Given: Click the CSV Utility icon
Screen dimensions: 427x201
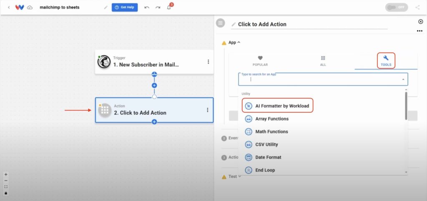Looking at the screenshot, I should click(x=249, y=144).
